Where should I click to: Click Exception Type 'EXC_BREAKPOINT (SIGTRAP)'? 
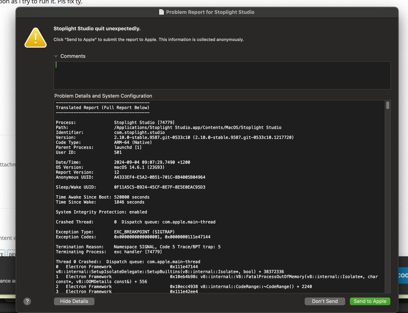tap(144, 232)
